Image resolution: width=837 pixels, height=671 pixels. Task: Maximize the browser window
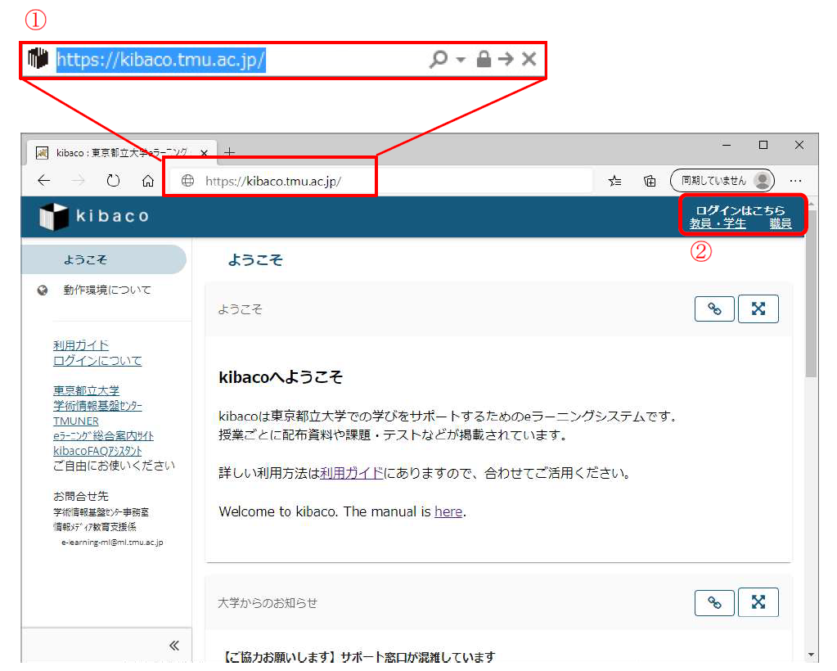[x=763, y=145]
